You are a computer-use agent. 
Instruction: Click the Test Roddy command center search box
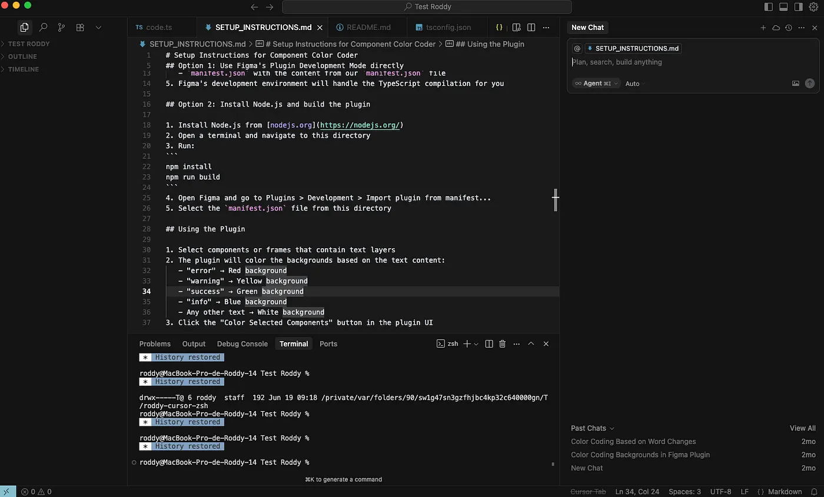pos(427,7)
